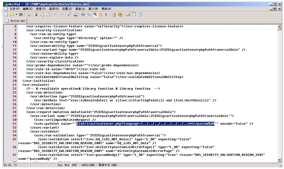Image resolution: width=284 pixels, height=169 pixels.
Task: Open the 设置(S) menu
Action: coord(67,9)
